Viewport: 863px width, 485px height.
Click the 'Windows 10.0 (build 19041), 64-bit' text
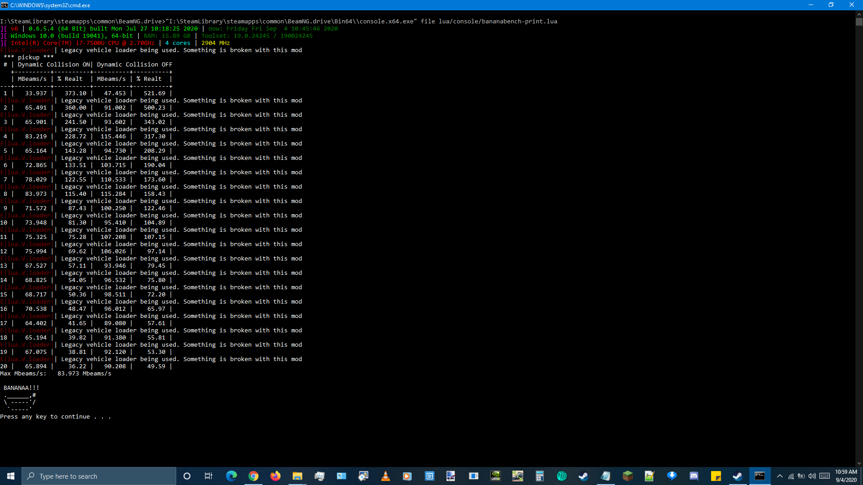(72, 36)
